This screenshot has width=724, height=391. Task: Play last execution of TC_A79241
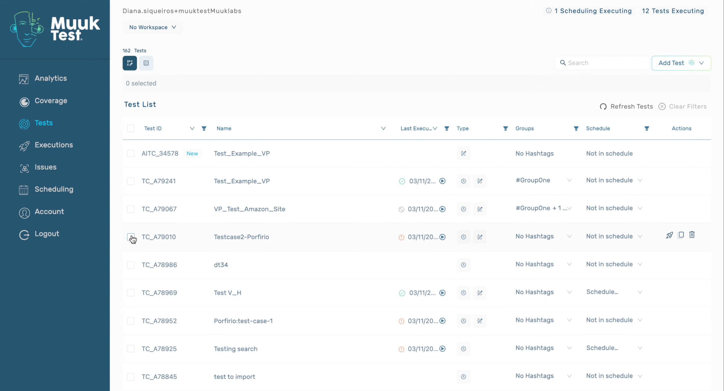click(442, 181)
